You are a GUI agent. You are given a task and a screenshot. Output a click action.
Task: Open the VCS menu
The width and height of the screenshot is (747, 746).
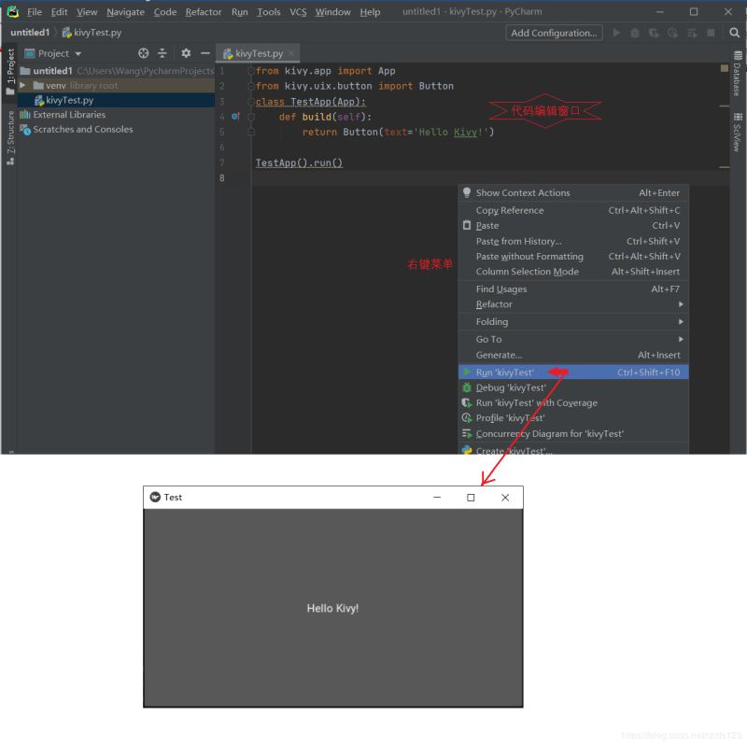(298, 12)
